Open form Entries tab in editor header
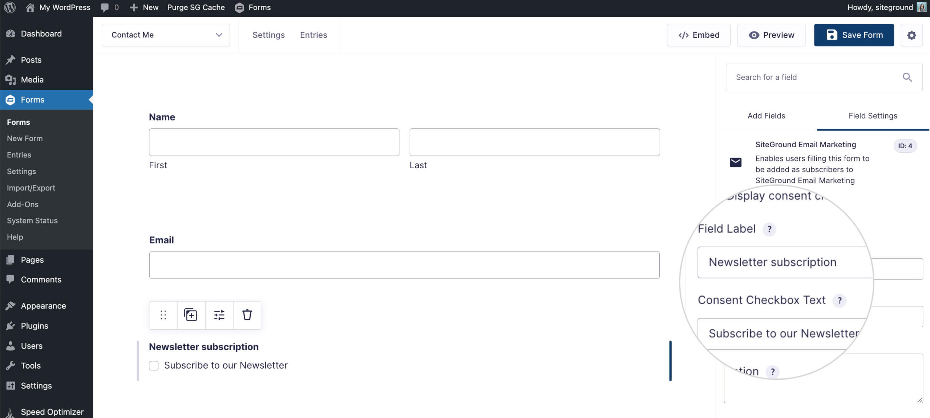The image size is (930, 418). tap(314, 35)
